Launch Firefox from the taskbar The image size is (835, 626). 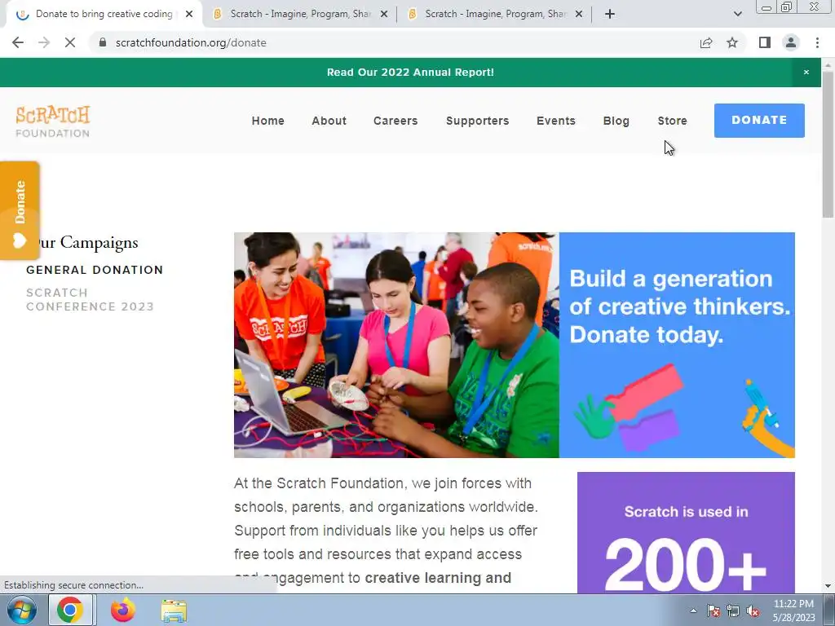pos(123,610)
